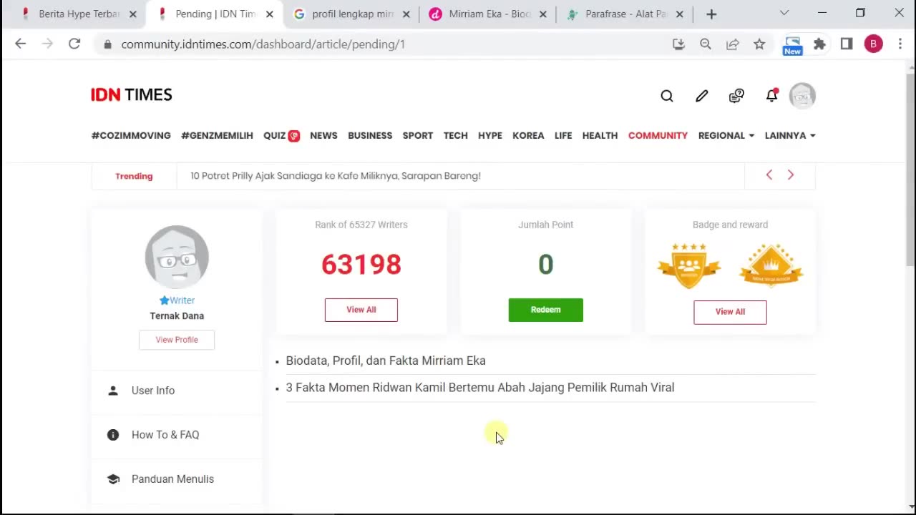Open the extensions puzzle icon

pos(819,44)
